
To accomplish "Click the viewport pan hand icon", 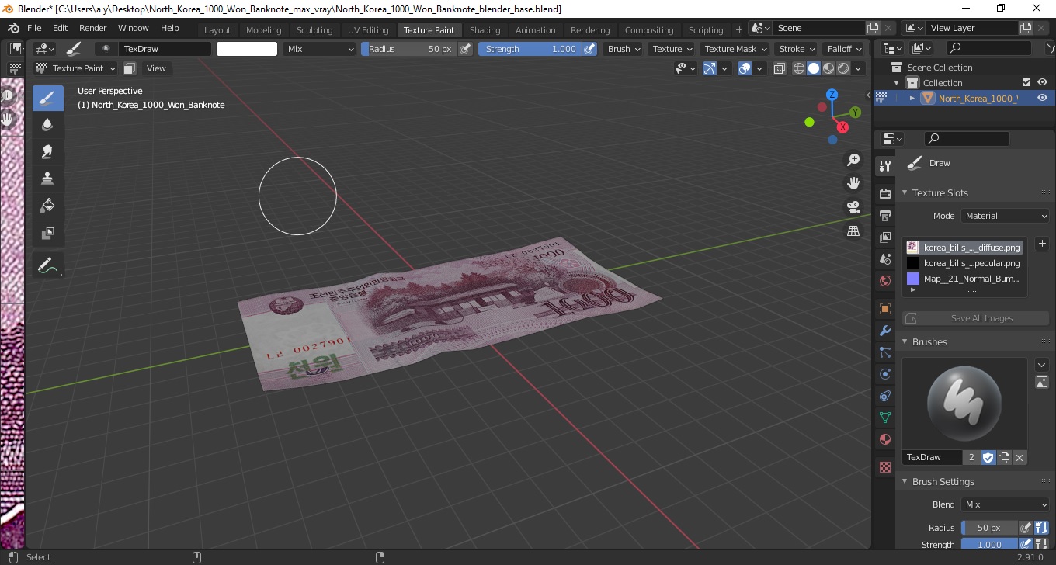I will tap(853, 183).
